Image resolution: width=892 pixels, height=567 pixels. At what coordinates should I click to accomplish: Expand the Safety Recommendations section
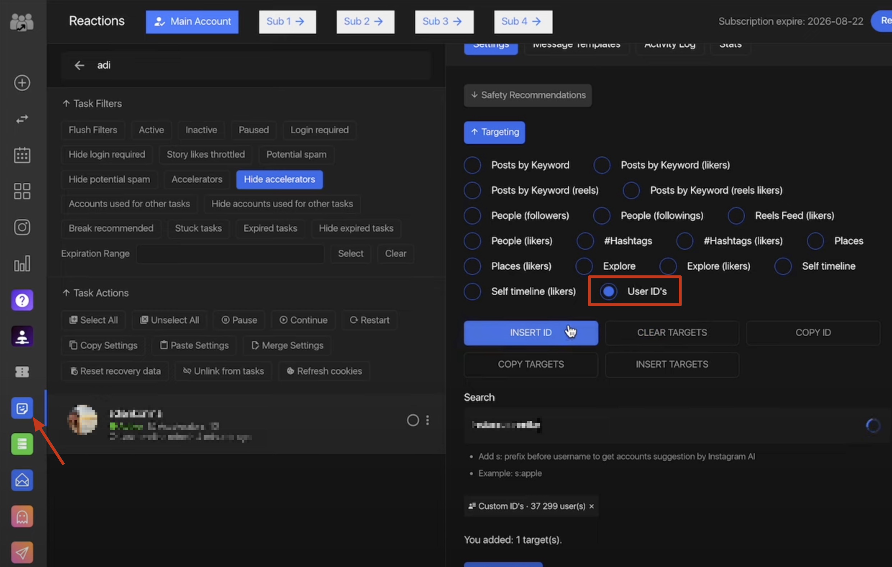pos(528,95)
